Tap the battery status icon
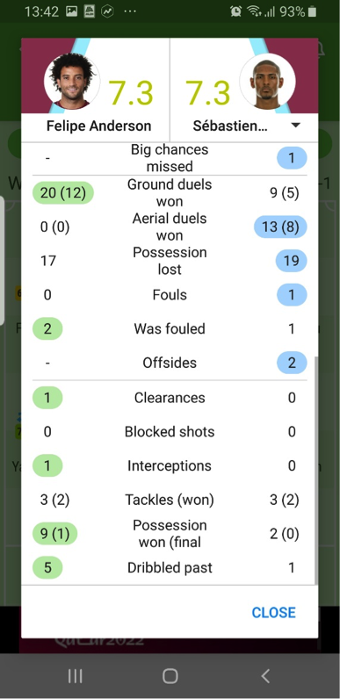 point(312,11)
